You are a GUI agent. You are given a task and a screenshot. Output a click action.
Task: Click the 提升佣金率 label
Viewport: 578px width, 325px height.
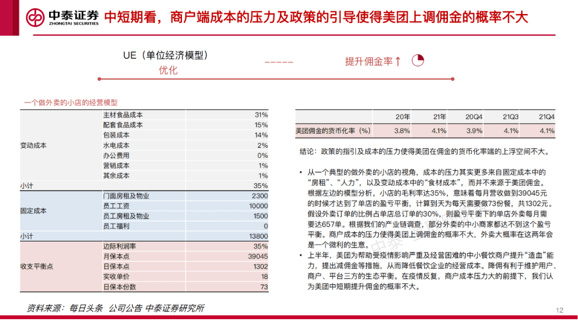coord(369,61)
